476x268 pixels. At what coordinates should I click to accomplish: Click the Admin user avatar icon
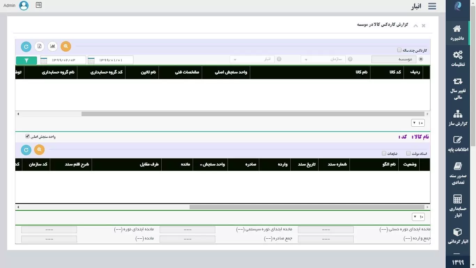[24, 6]
